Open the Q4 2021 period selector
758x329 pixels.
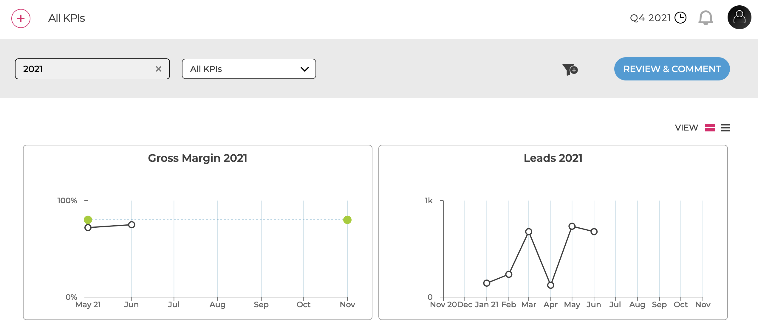pos(658,18)
